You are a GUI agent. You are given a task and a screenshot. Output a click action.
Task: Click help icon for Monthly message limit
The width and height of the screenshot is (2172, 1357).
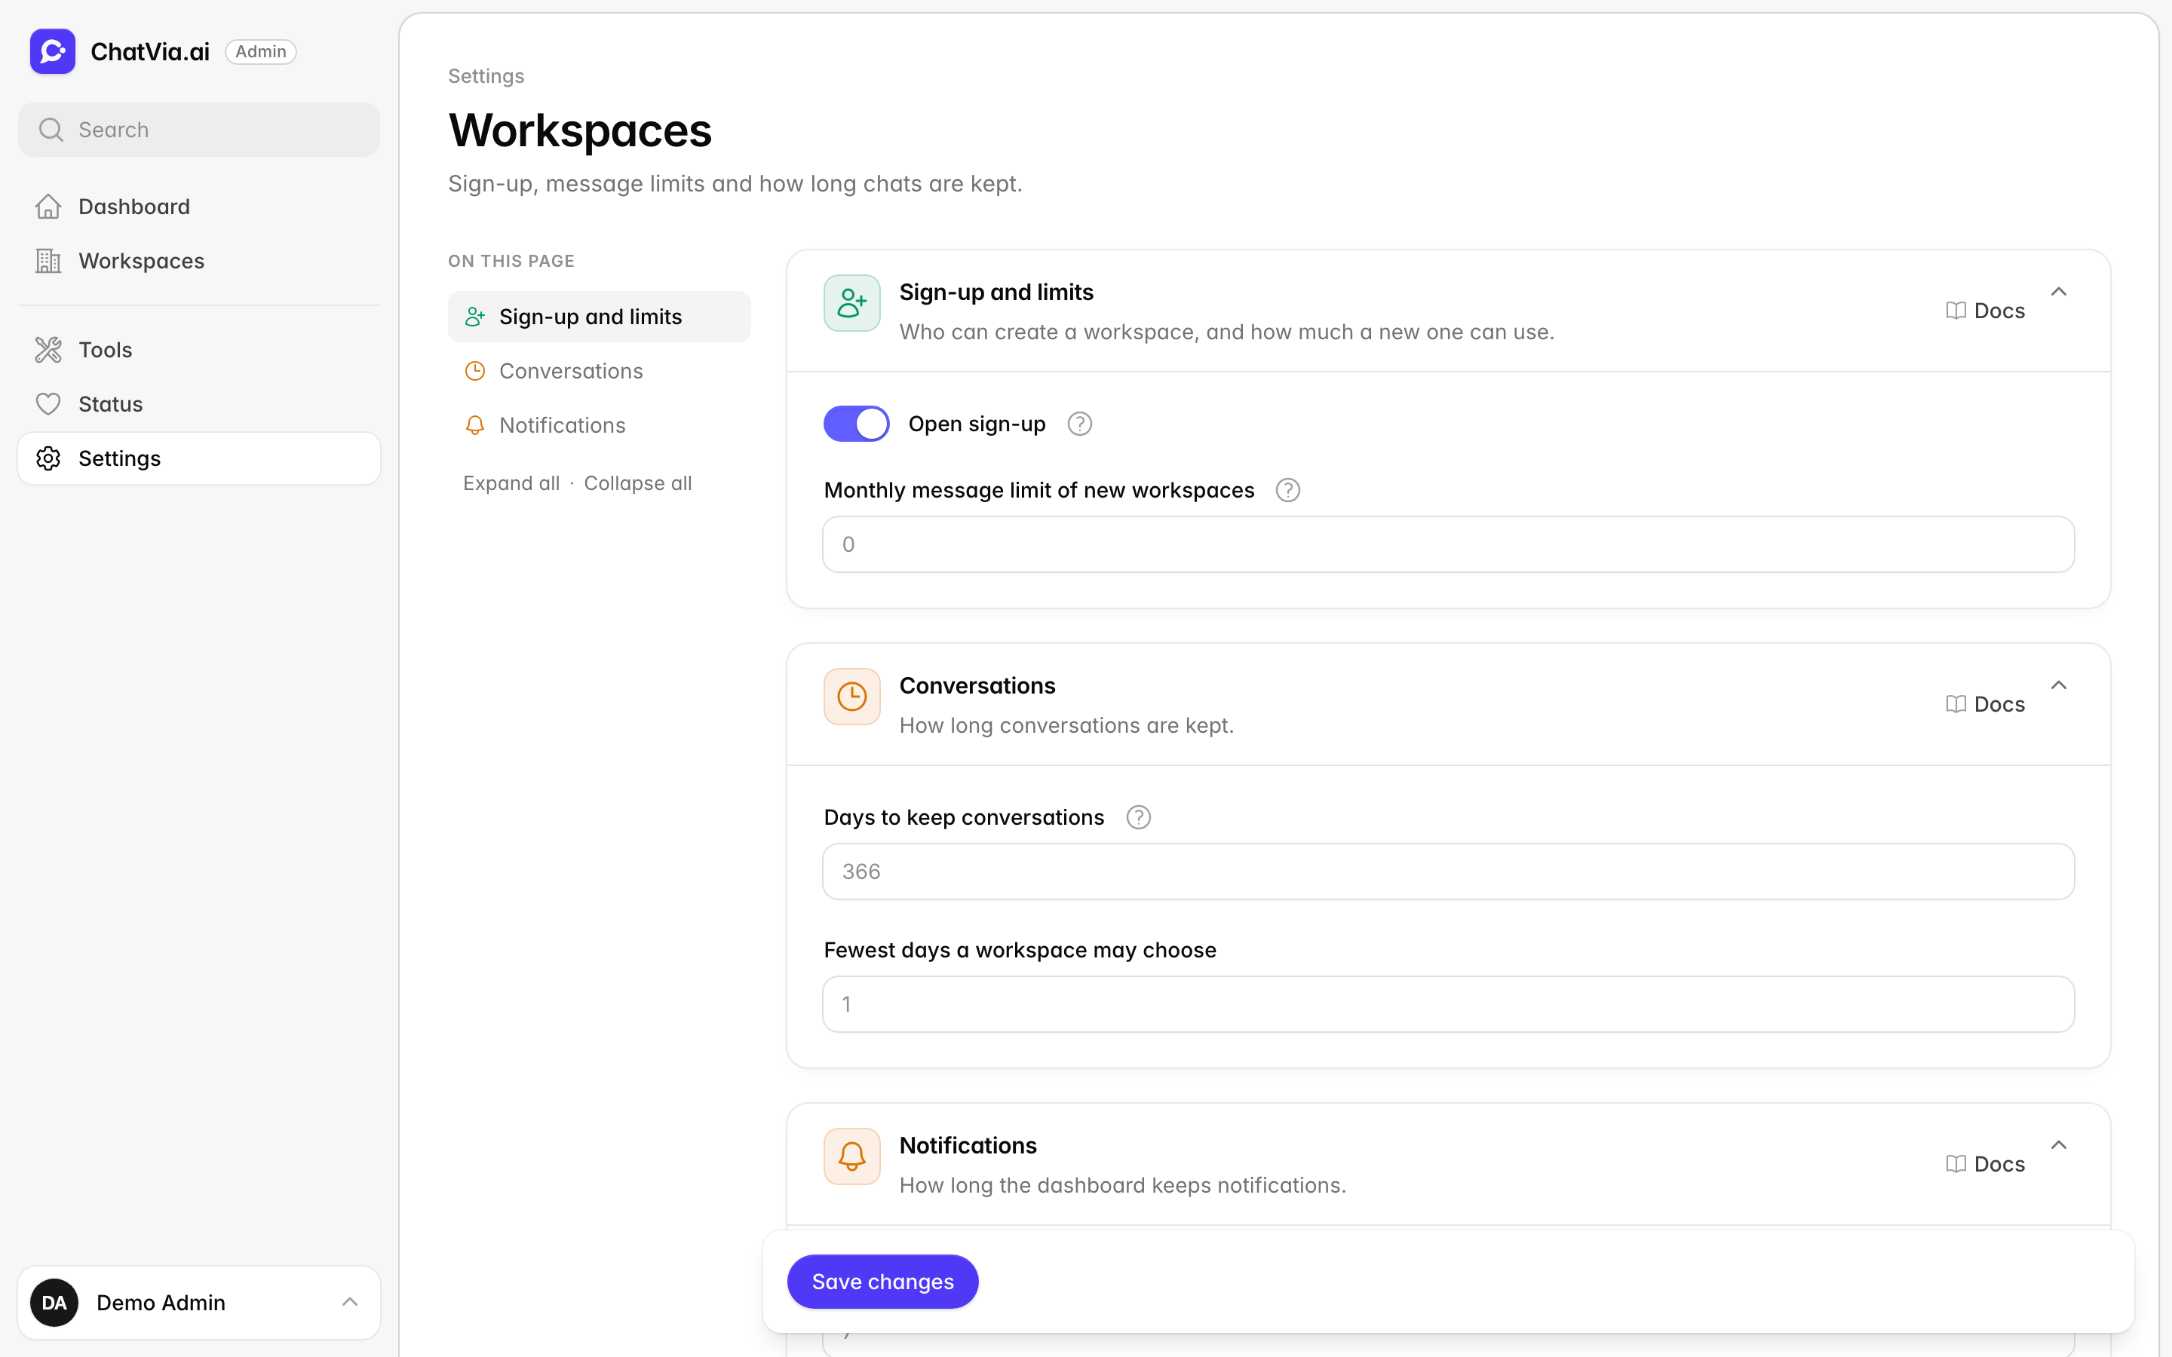click(x=1288, y=490)
